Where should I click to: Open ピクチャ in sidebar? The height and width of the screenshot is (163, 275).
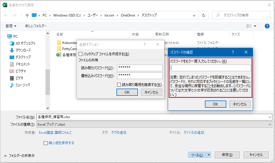point(18,71)
